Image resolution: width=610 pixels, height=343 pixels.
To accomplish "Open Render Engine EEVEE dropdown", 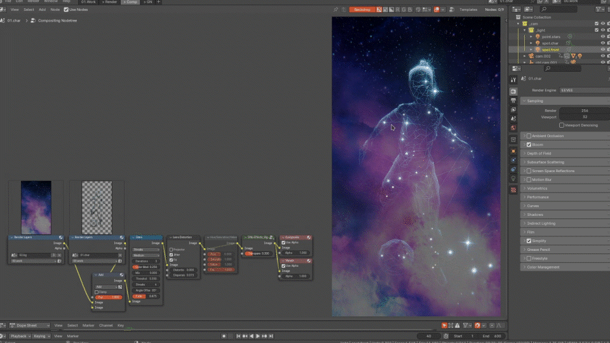I will [585, 90].
